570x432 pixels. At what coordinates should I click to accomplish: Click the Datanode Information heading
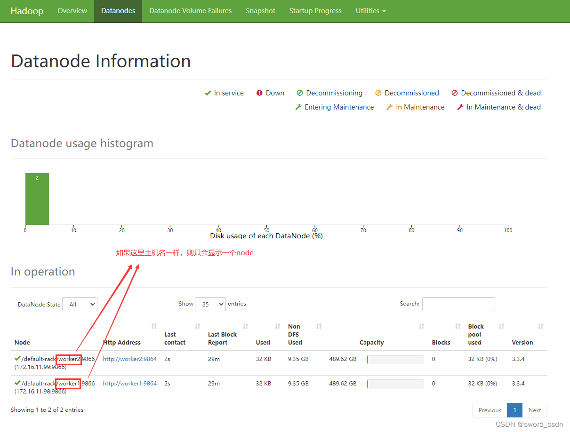(101, 61)
